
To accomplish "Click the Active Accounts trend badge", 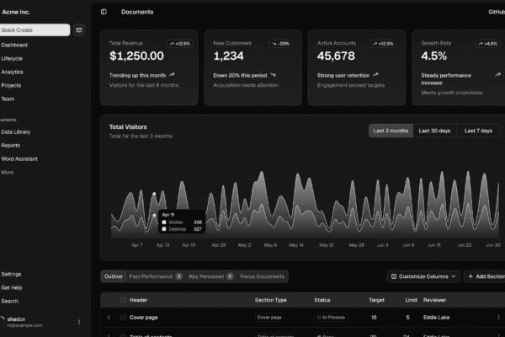I will tap(382, 43).
